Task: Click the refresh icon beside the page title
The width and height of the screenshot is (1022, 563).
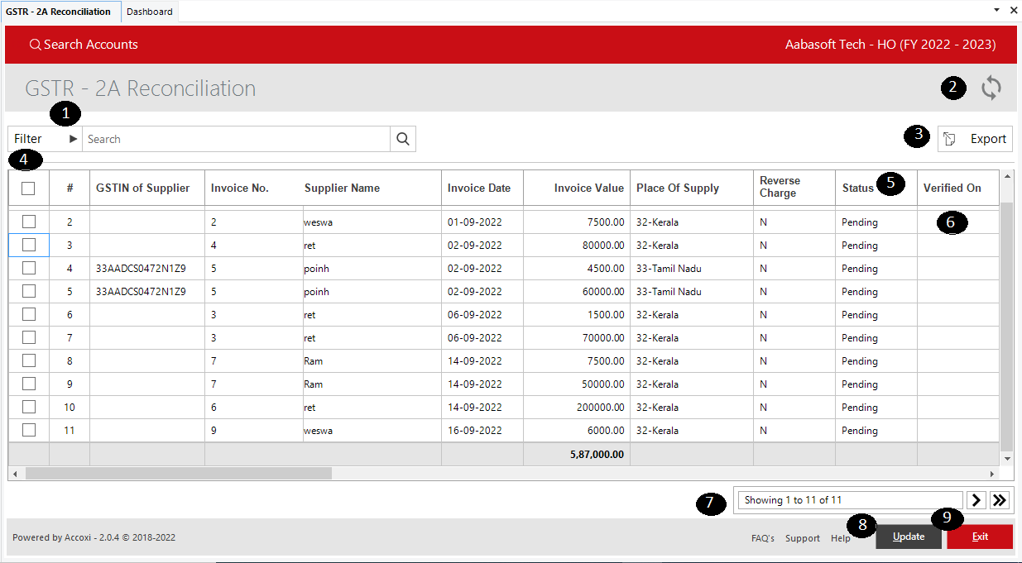Action: 991,88
